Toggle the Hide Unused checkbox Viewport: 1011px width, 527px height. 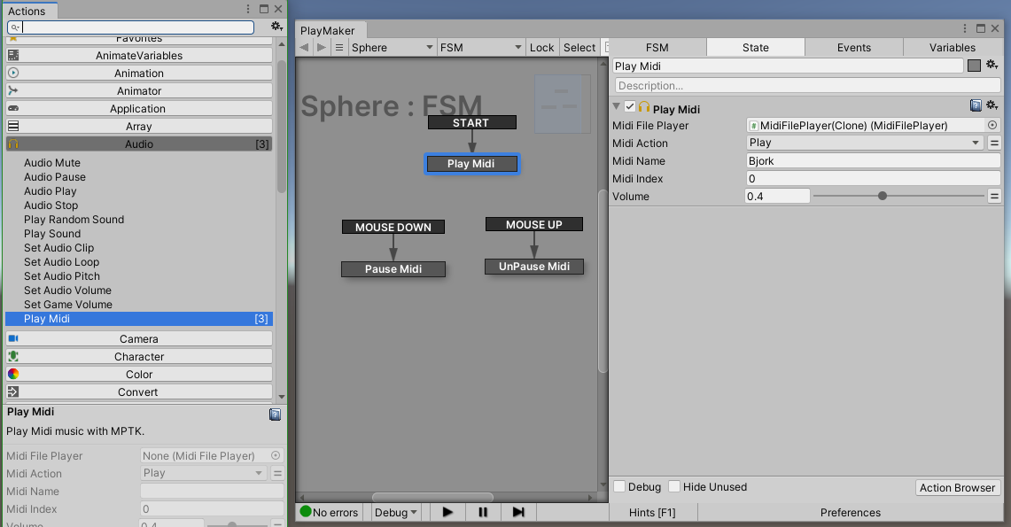point(674,486)
